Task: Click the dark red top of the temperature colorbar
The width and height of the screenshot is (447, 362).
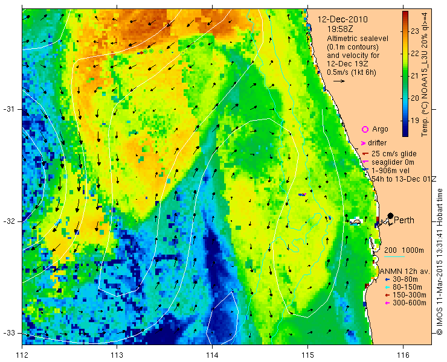Action: (x=405, y=14)
